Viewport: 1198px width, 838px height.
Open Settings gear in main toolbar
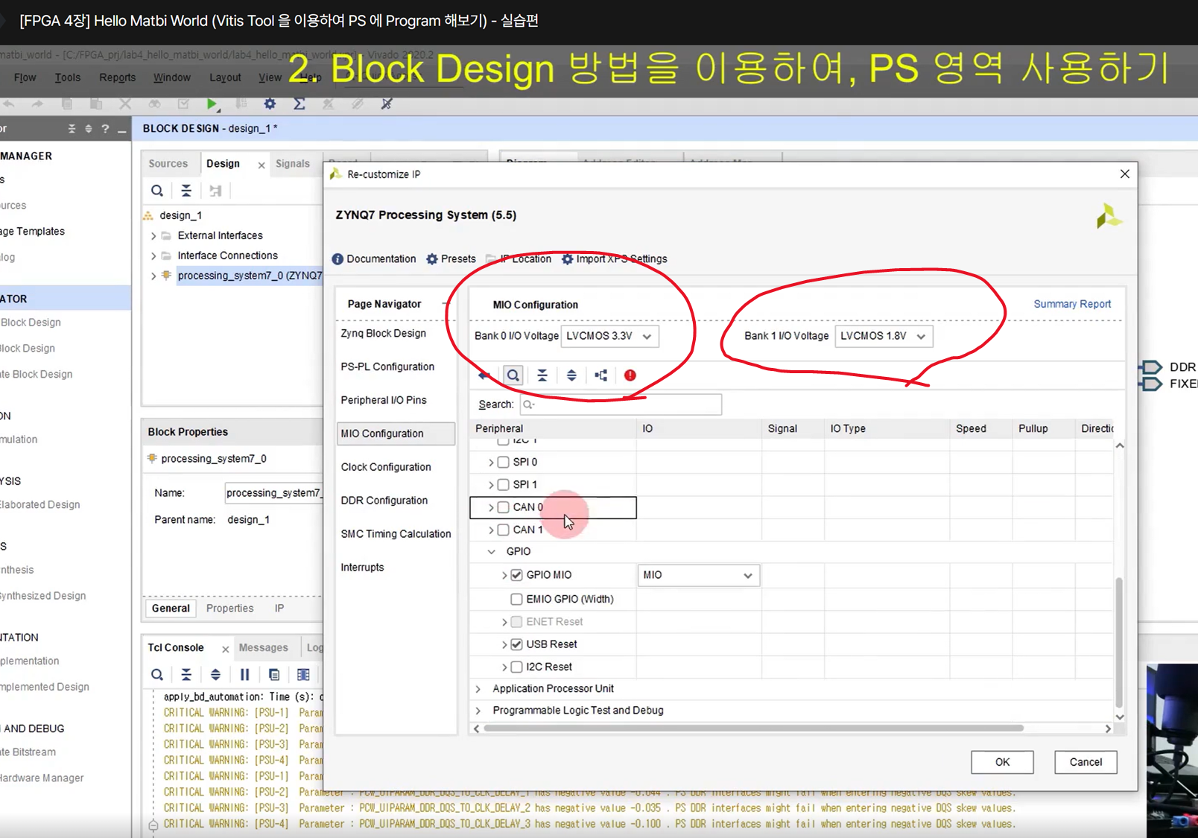270,104
